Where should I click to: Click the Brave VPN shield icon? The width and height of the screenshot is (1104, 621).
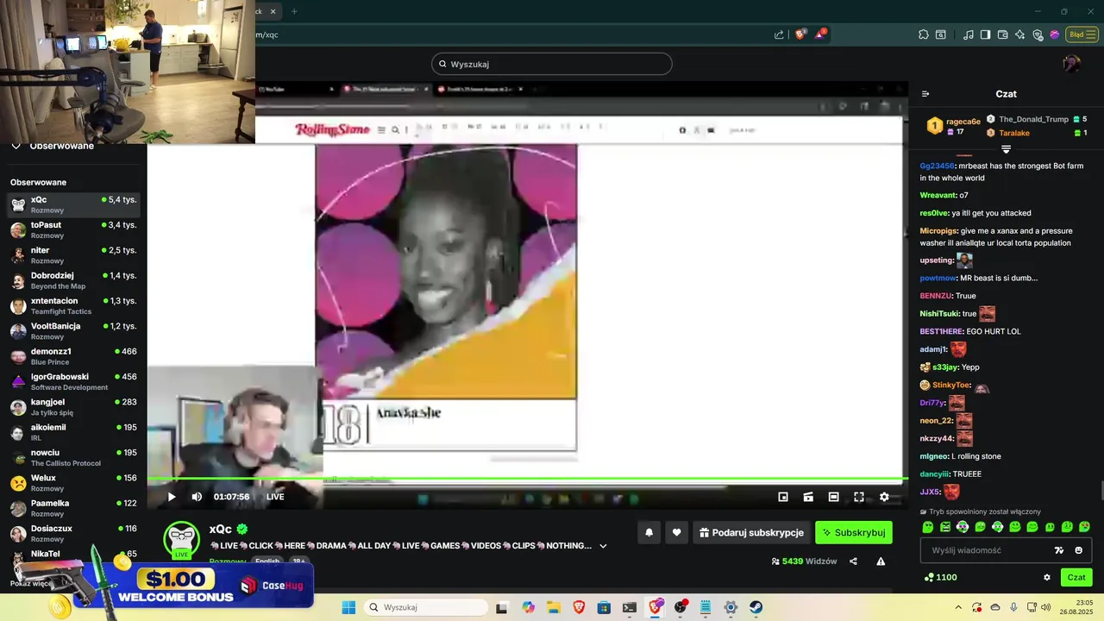pyautogui.click(x=1038, y=34)
